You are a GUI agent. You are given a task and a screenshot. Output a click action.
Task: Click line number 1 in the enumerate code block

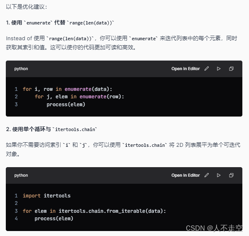click(x=16, y=89)
